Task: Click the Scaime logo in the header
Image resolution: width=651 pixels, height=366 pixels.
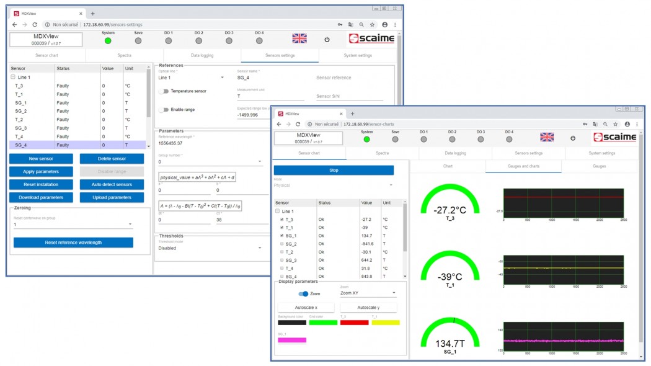Action: pyautogui.click(x=371, y=38)
